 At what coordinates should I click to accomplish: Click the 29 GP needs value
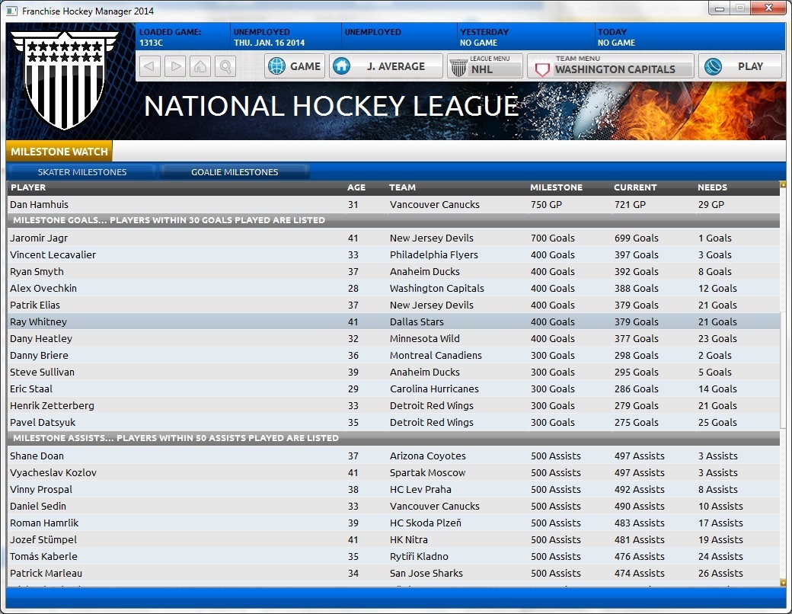tap(711, 205)
